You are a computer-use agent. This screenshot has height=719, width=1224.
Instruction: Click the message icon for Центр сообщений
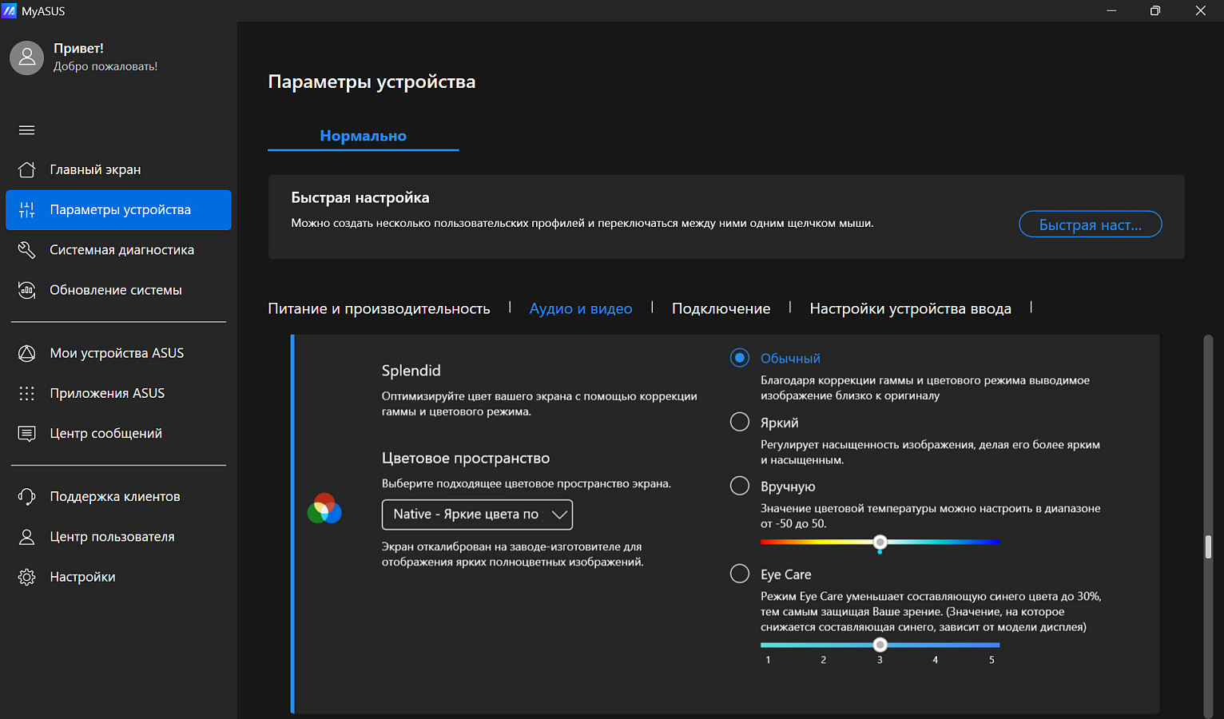click(x=26, y=433)
